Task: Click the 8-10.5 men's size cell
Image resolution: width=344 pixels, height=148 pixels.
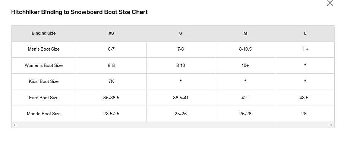Action: tap(245, 49)
